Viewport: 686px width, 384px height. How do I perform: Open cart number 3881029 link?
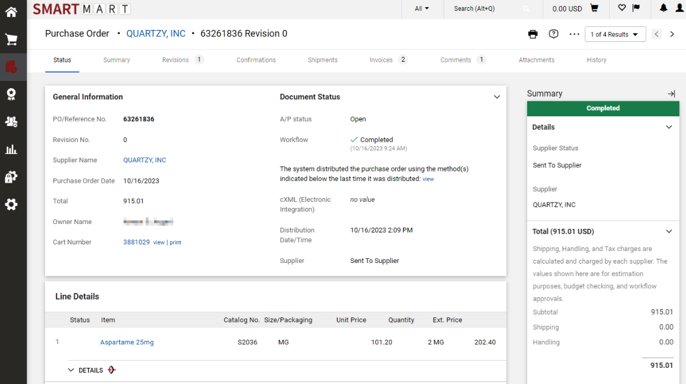pos(136,242)
